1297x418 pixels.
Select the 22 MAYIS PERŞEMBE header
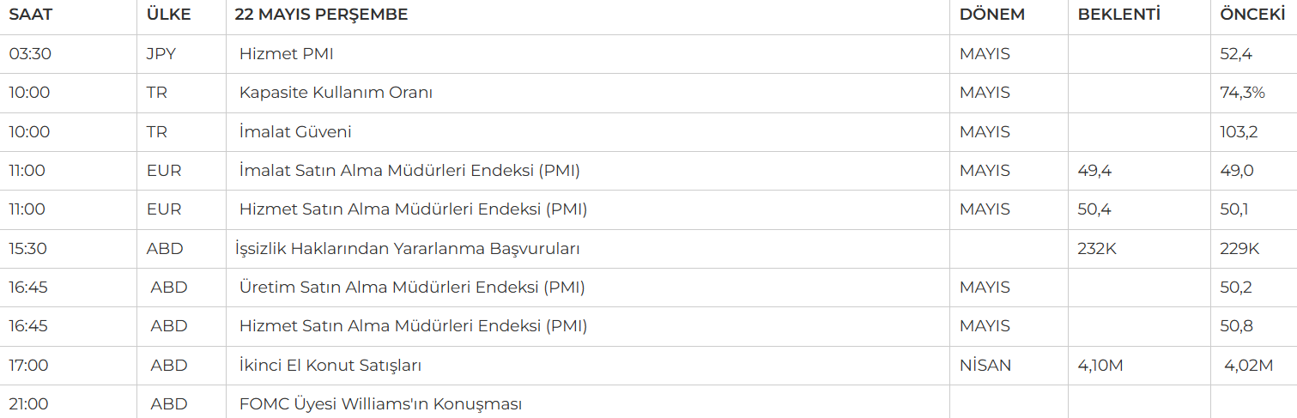tap(322, 15)
